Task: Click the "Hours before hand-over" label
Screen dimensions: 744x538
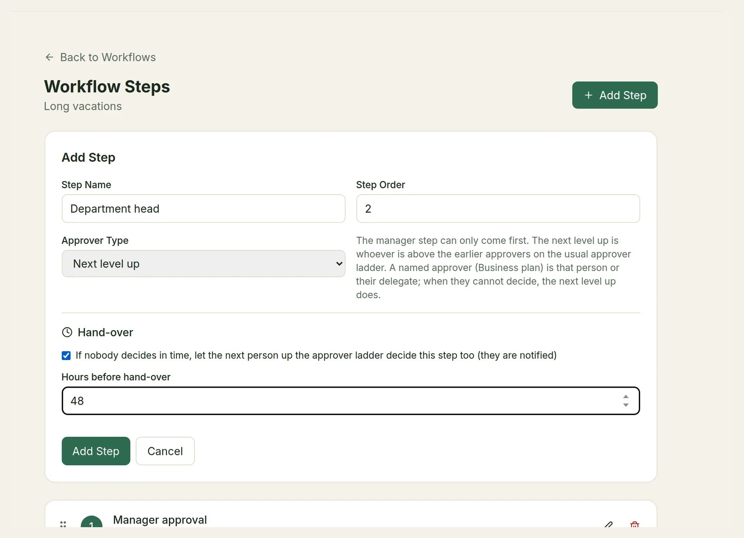Action: pyautogui.click(x=116, y=377)
